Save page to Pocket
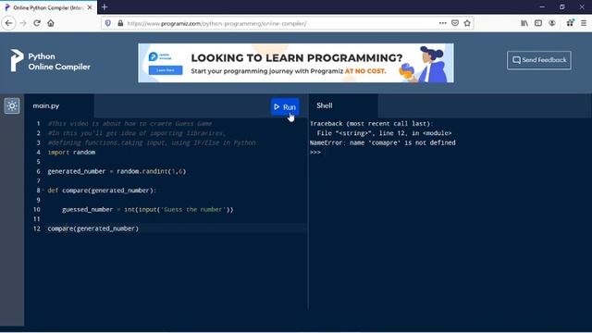Viewport: 592px width, 333px height. coord(455,23)
